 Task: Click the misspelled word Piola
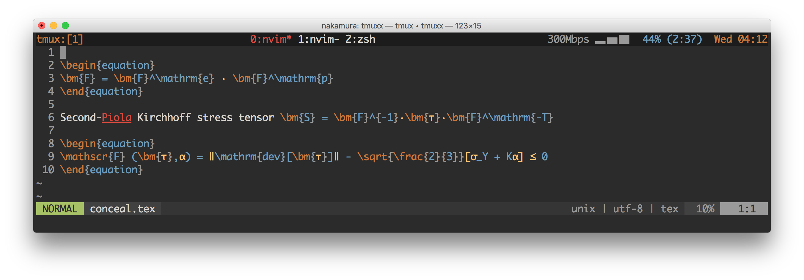pos(117,118)
